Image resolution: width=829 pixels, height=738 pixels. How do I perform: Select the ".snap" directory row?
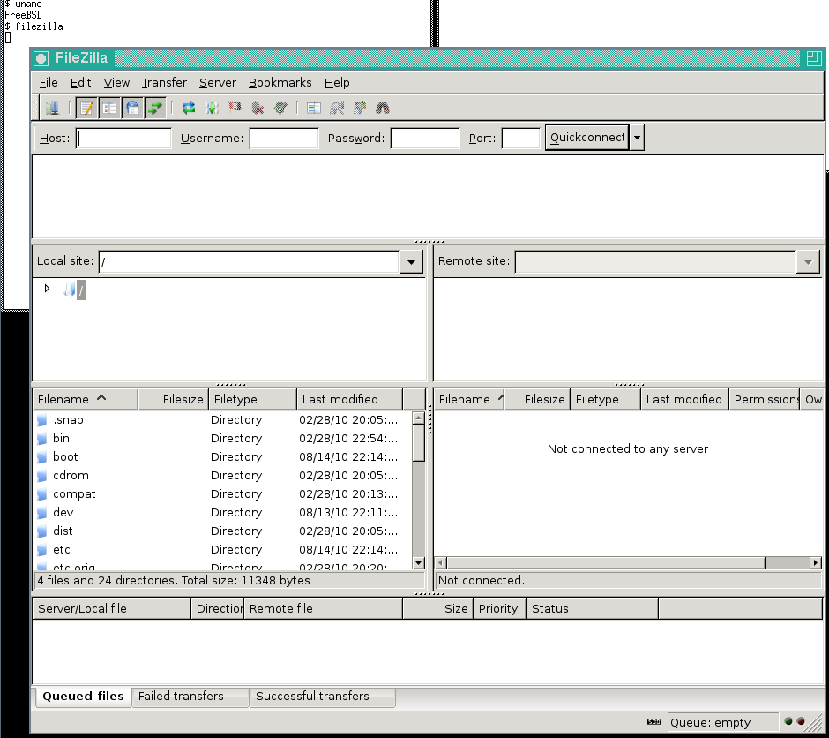coord(222,419)
